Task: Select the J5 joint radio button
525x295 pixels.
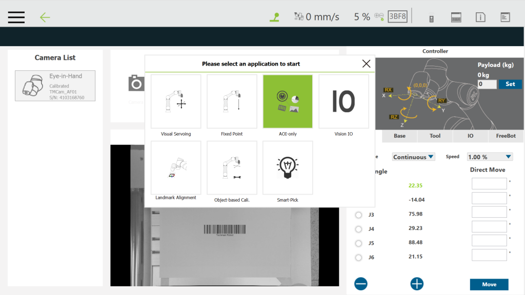Action: pos(358,243)
